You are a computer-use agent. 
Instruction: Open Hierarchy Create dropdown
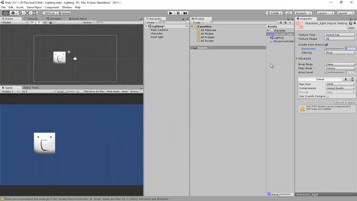[151, 22]
